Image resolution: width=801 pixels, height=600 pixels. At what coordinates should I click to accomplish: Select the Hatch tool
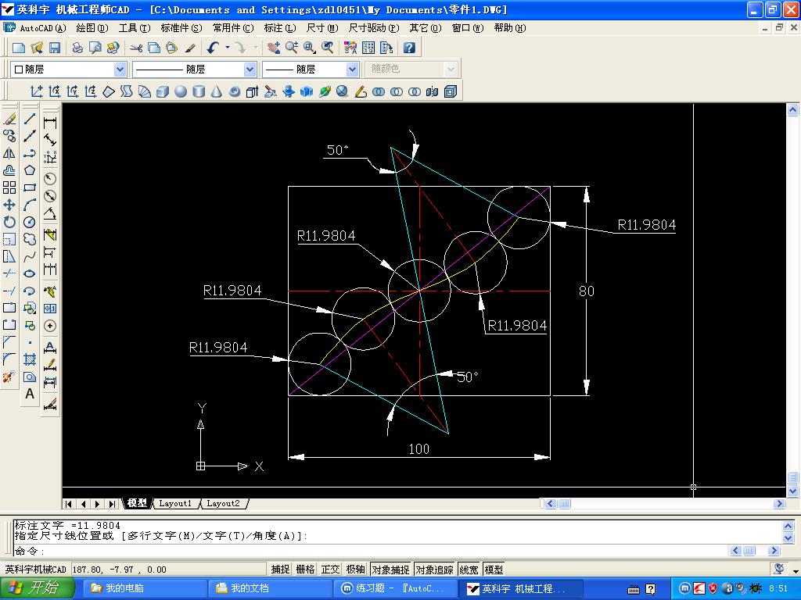point(30,359)
